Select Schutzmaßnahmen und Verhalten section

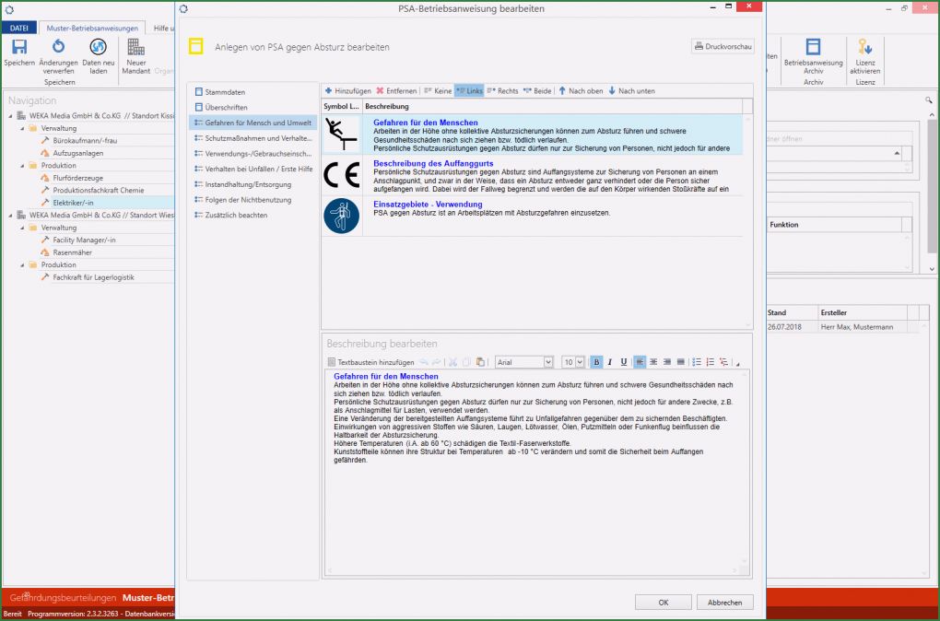pyautogui.click(x=253, y=137)
